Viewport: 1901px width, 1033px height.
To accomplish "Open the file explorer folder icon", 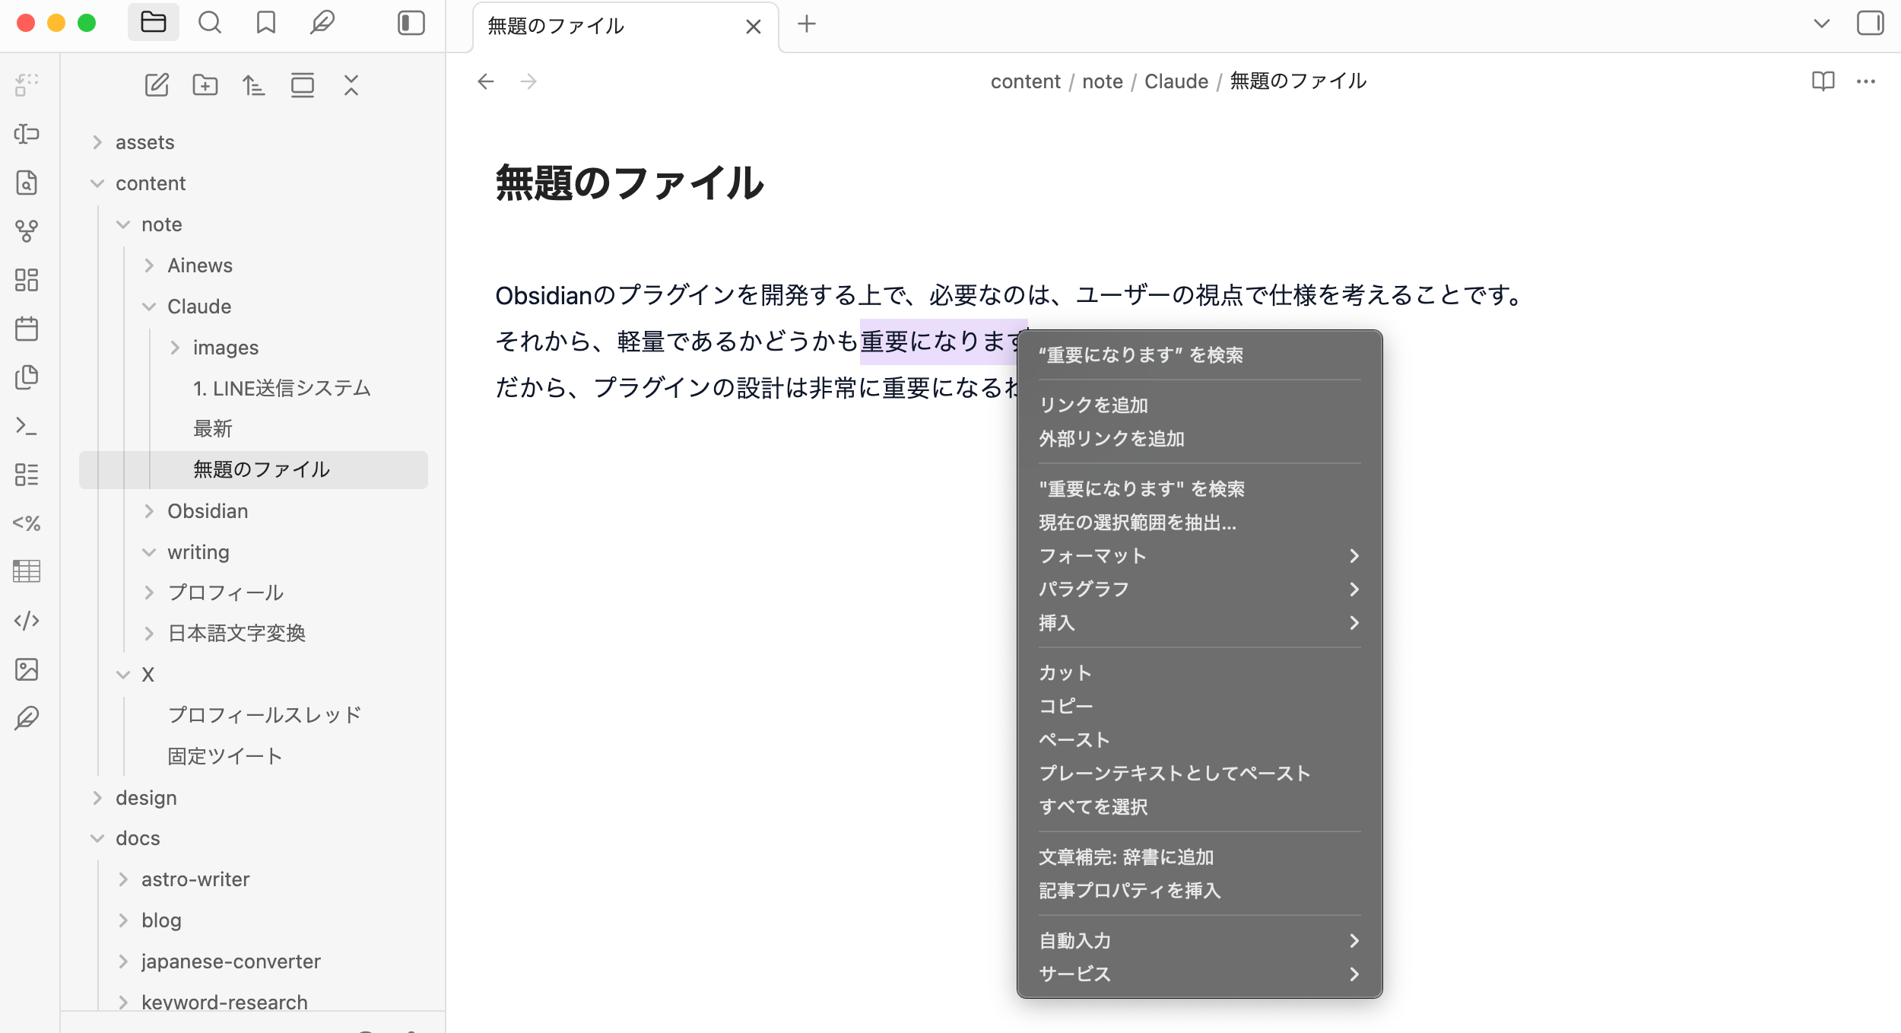I will (x=153, y=23).
